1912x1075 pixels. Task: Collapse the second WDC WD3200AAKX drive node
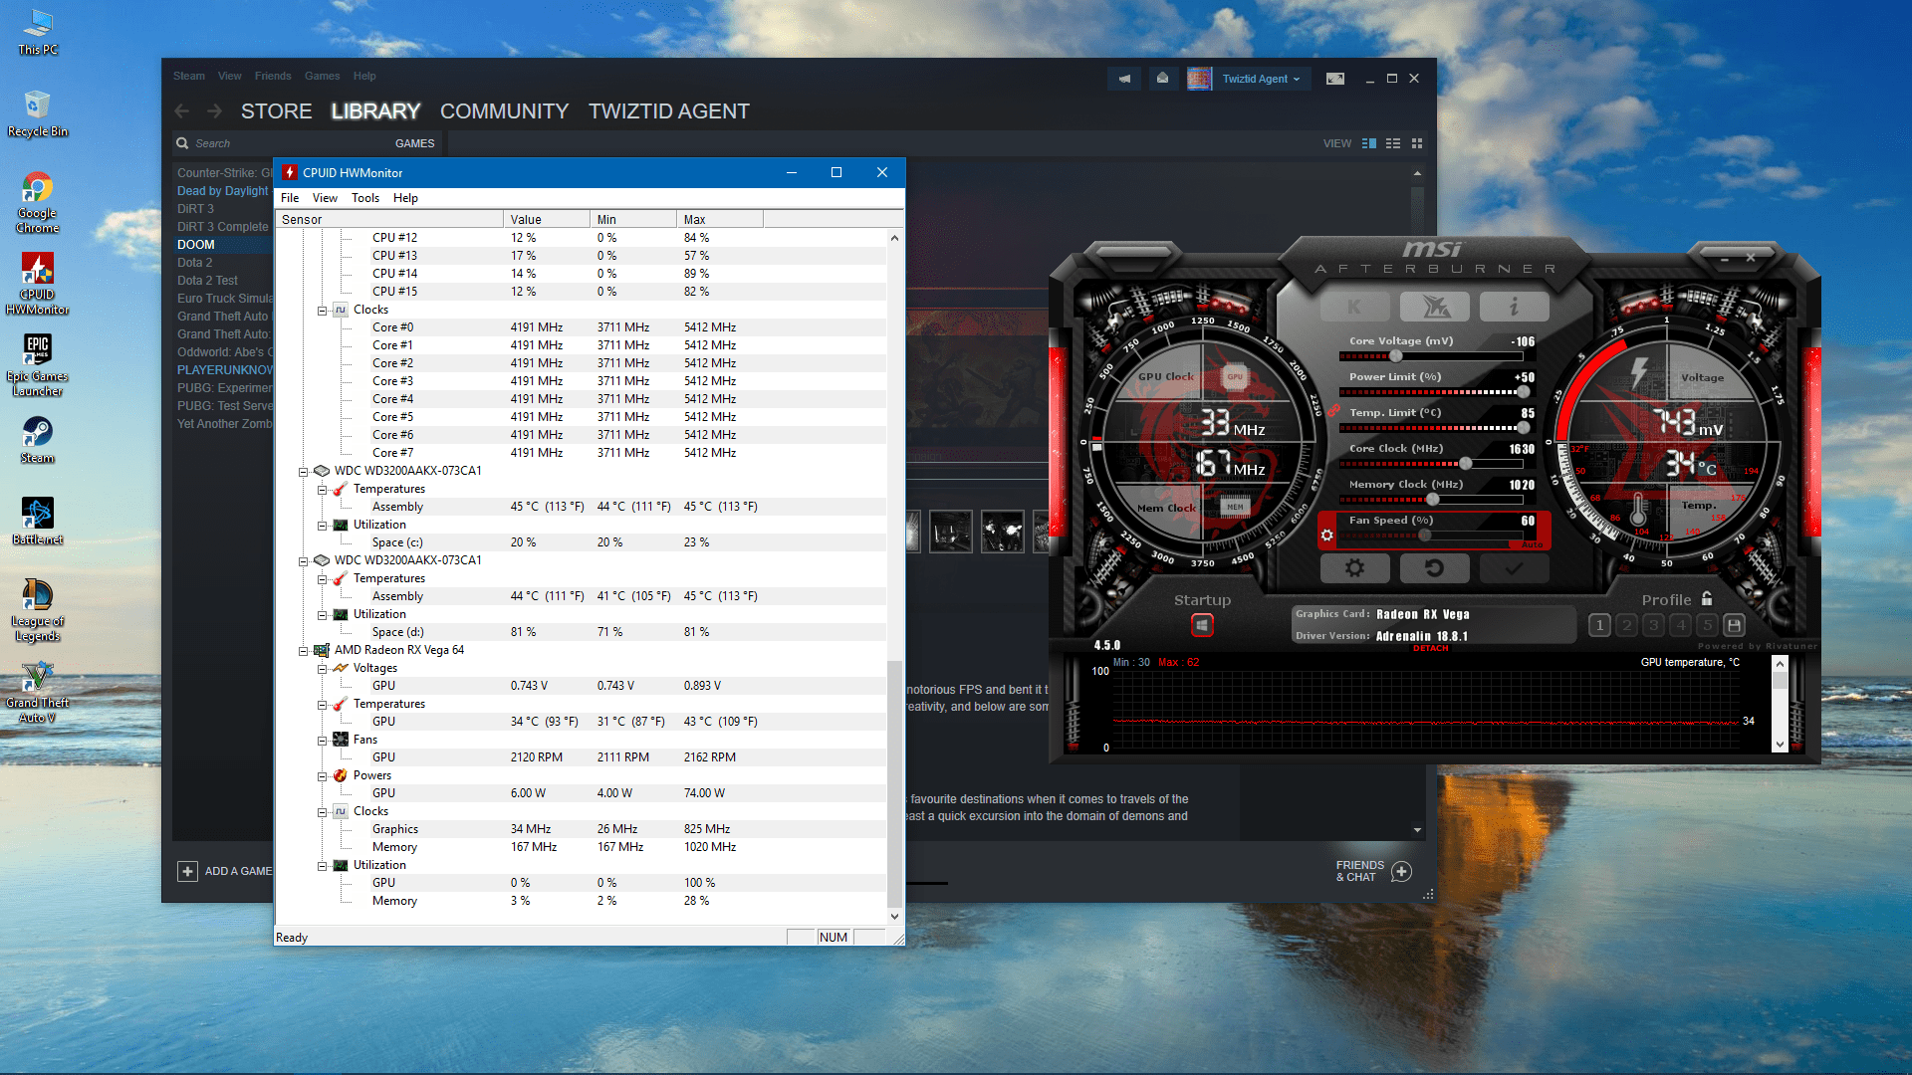[303, 561]
